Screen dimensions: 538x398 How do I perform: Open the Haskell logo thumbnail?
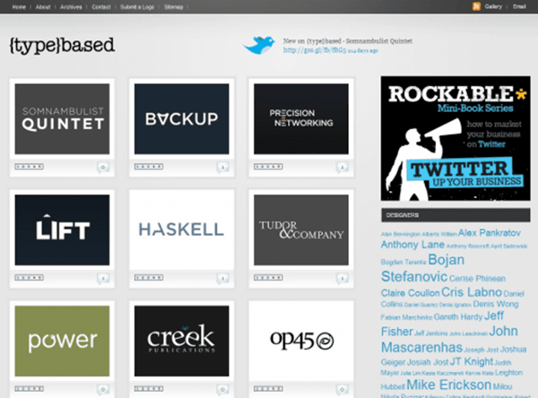pos(181,229)
